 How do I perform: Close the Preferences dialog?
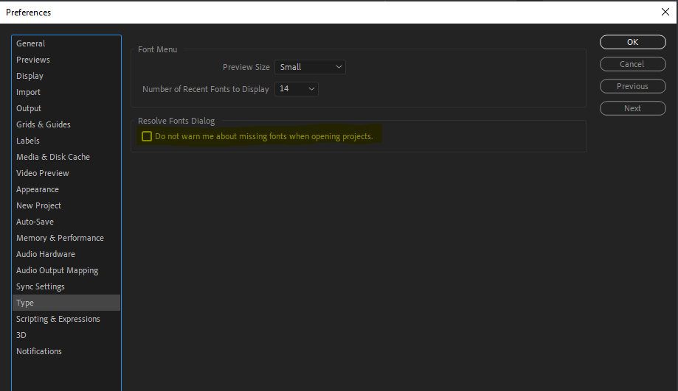tap(665, 12)
